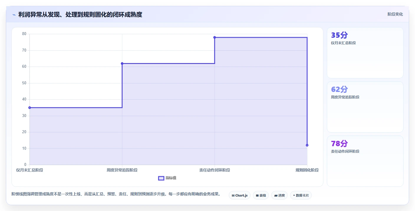The width and height of the screenshot is (415, 211).
Task: Click the 62分 card value
Action: [x=339, y=89]
